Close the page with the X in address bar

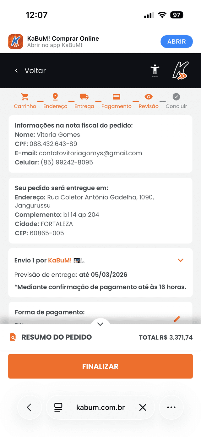click(143, 407)
